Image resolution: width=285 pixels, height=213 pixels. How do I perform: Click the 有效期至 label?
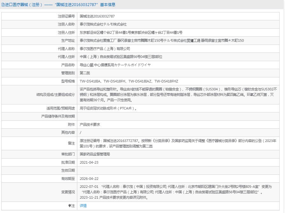click(68, 179)
